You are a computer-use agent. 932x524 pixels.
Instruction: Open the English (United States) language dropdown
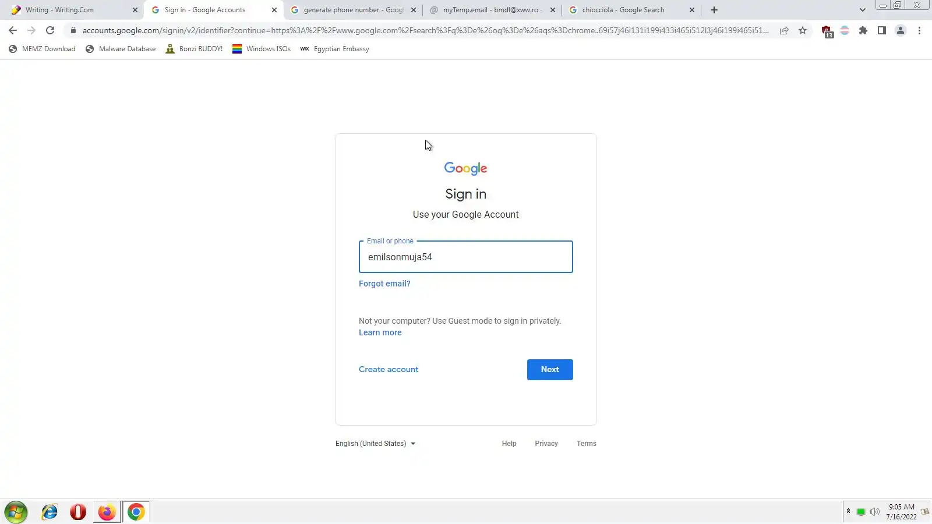376,444
